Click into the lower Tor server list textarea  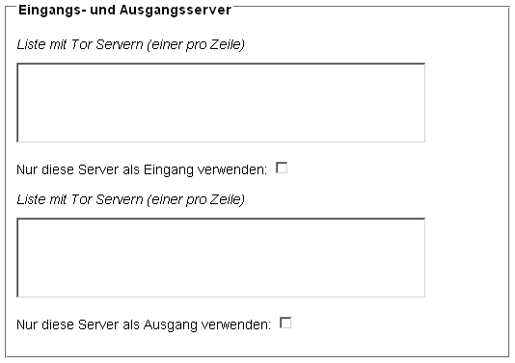pos(221,258)
